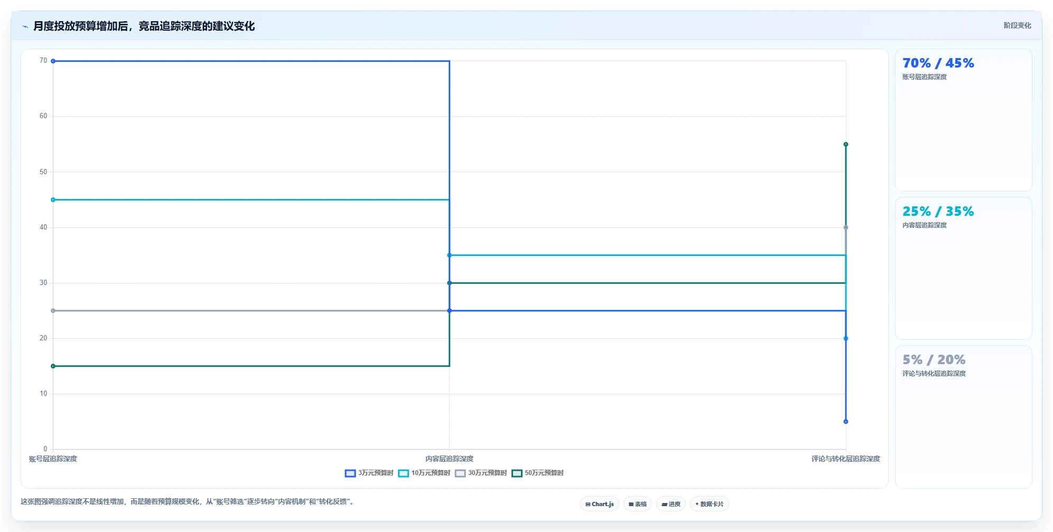This screenshot has height=532, width=1053.
Task: Click the y-axis tick label 0
Action: pyautogui.click(x=45, y=449)
